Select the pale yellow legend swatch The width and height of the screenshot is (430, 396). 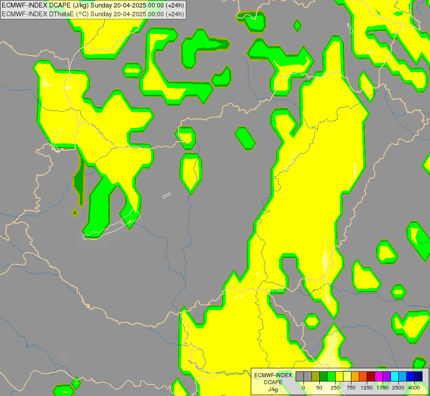[347, 376]
